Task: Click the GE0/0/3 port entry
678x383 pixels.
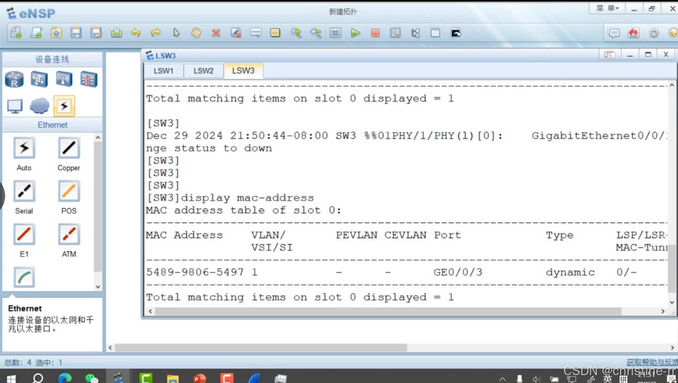Action: pos(458,272)
